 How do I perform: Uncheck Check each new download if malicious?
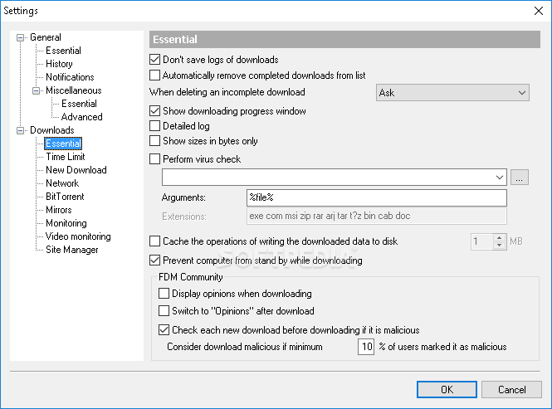(x=164, y=330)
